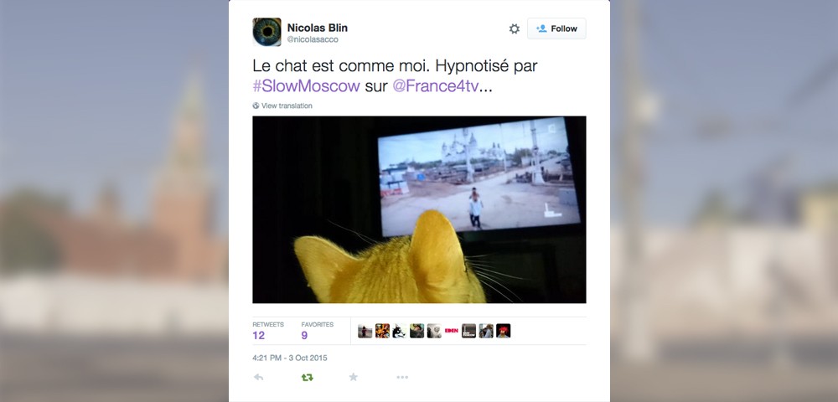Retweet using the green arrows icon

(x=308, y=378)
